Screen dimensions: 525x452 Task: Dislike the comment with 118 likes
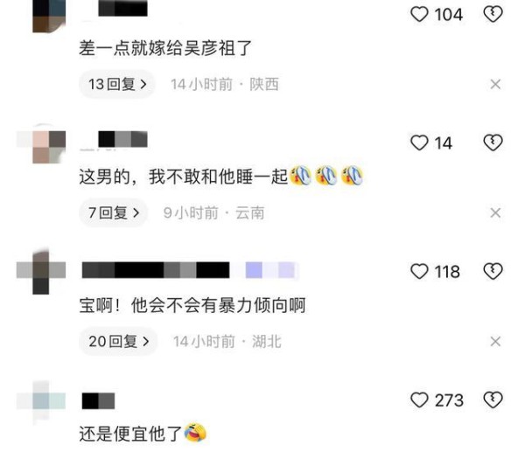pyautogui.click(x=493, y=271)
